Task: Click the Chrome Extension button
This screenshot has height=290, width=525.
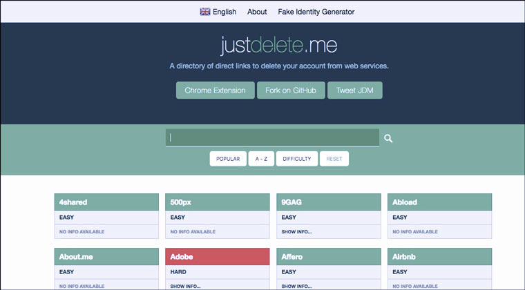Action: 215,90
